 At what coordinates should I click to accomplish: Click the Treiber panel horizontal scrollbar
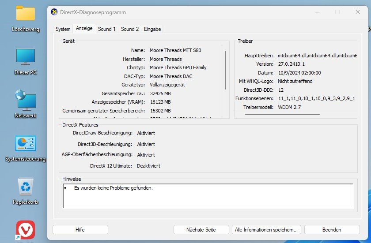(x=282, y=115)
